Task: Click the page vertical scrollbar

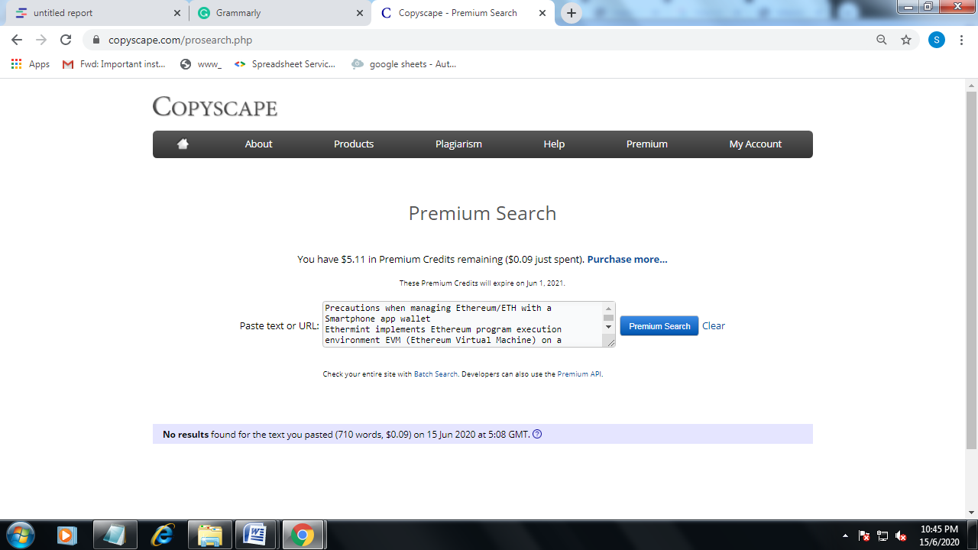Action: click(971, 270)
